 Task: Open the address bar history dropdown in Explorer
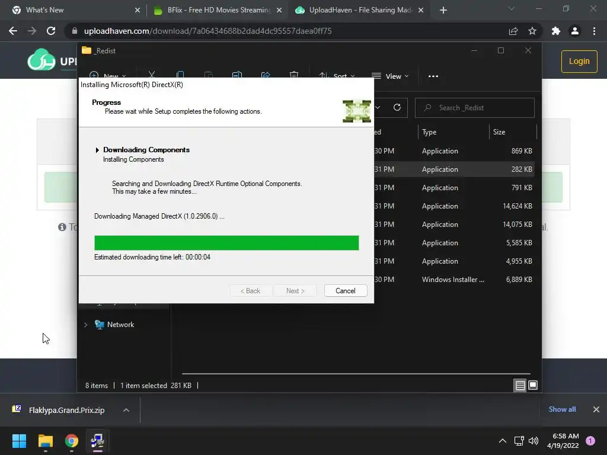click(378, 108)
